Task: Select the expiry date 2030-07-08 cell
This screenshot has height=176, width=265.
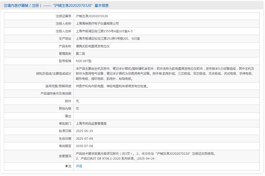Action: coord(85,146)
